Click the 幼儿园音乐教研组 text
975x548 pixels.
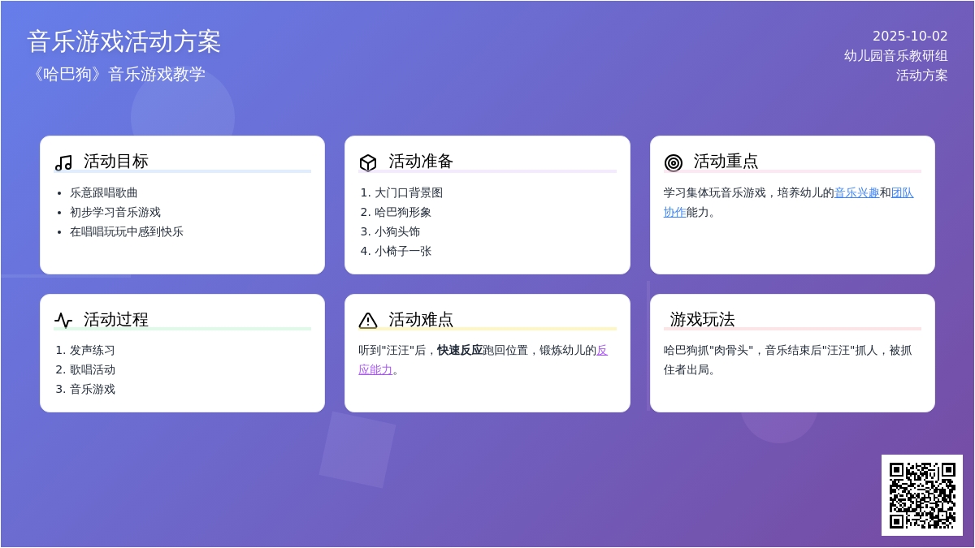(x=895, y=55)
